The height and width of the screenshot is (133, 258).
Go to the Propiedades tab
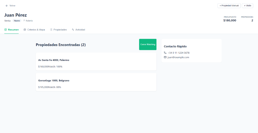[60, 30]
